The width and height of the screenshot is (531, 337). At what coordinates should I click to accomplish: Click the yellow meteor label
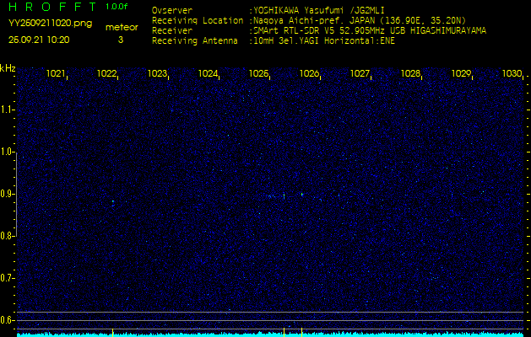pos(121,27)
